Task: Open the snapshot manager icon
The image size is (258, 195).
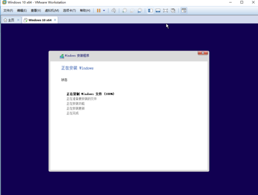Action: [140, 11]
